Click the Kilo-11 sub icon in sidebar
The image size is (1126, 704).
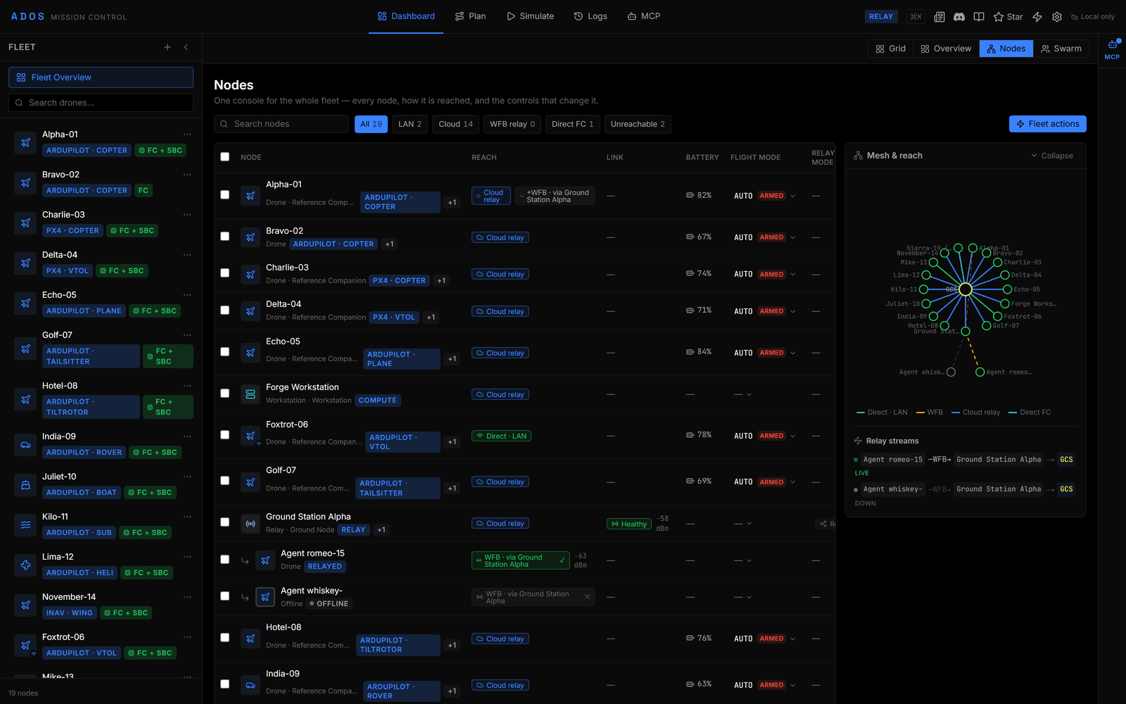pyautogui.click(x=25, y=525)
